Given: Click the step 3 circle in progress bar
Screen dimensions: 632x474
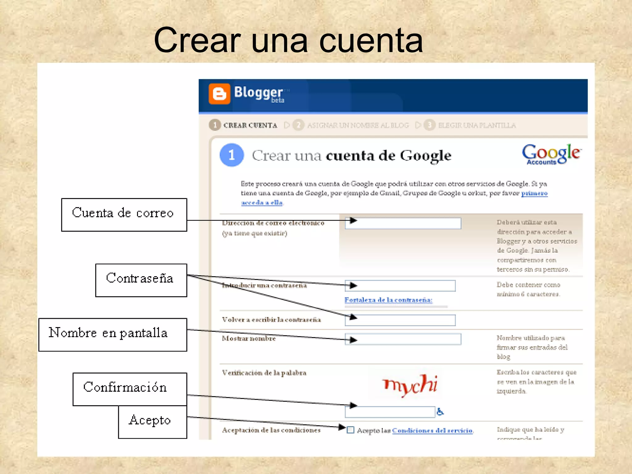Looking at the screenshot, I should click(x=429, y=125).
